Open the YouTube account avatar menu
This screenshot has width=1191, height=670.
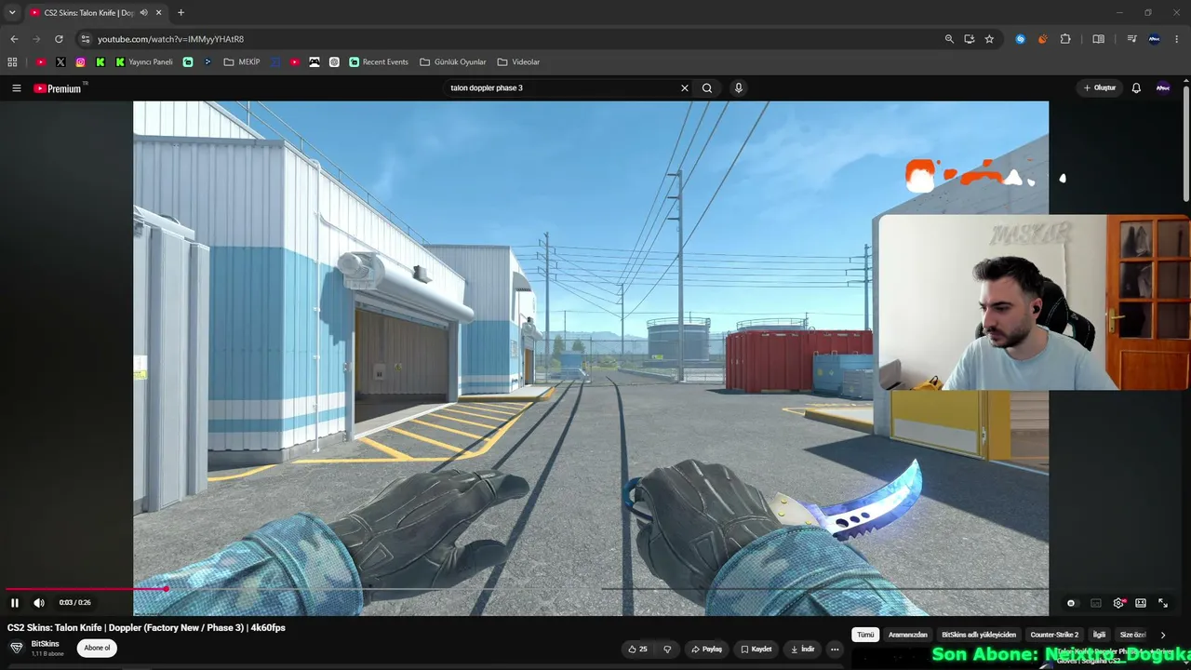[1163, 88]
